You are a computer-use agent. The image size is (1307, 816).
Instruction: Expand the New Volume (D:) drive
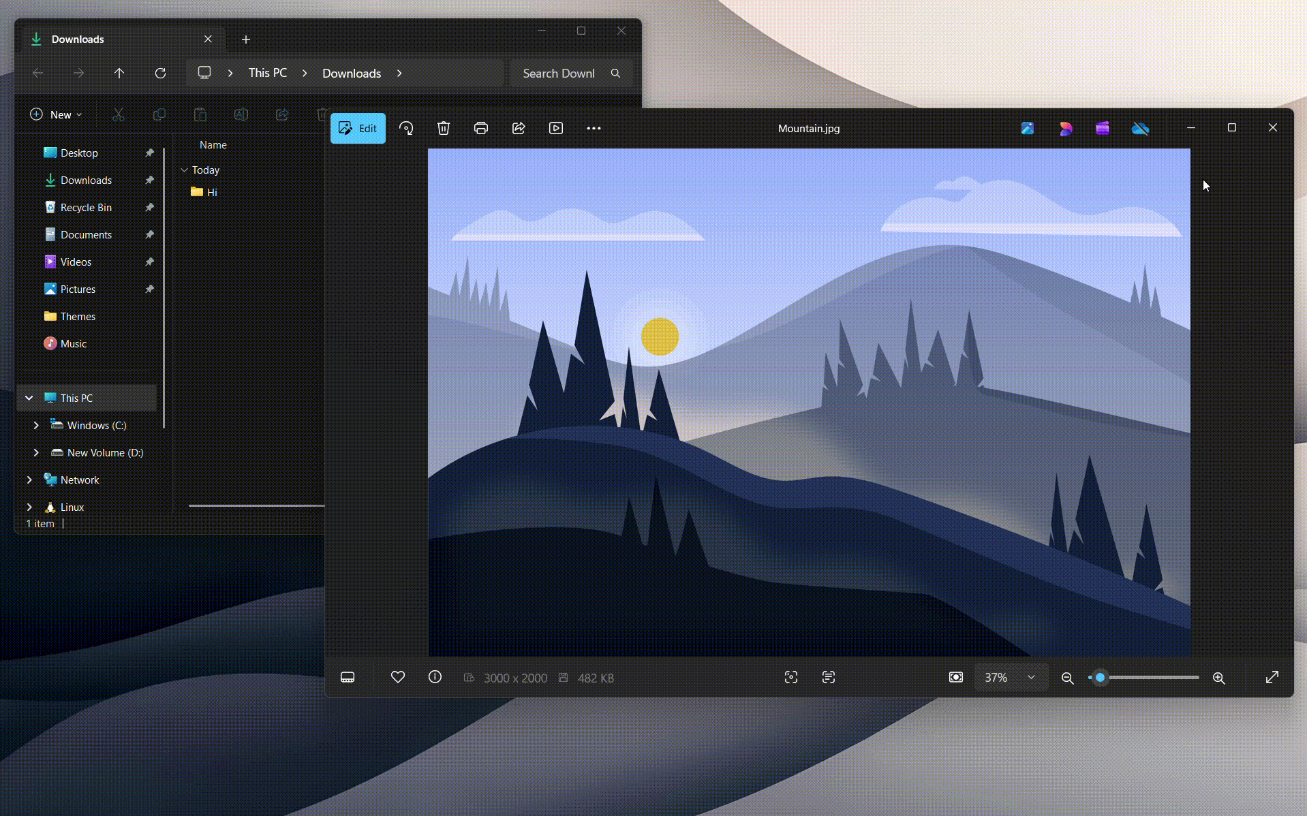pos(36,452)
